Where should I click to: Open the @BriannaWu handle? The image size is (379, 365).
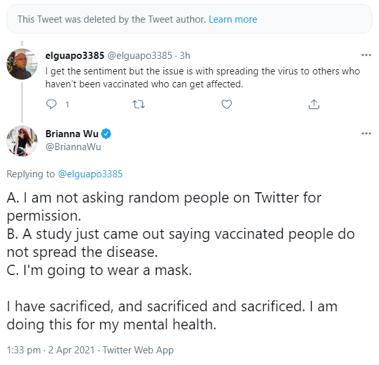pyautogui.click(x=73, y=147)
